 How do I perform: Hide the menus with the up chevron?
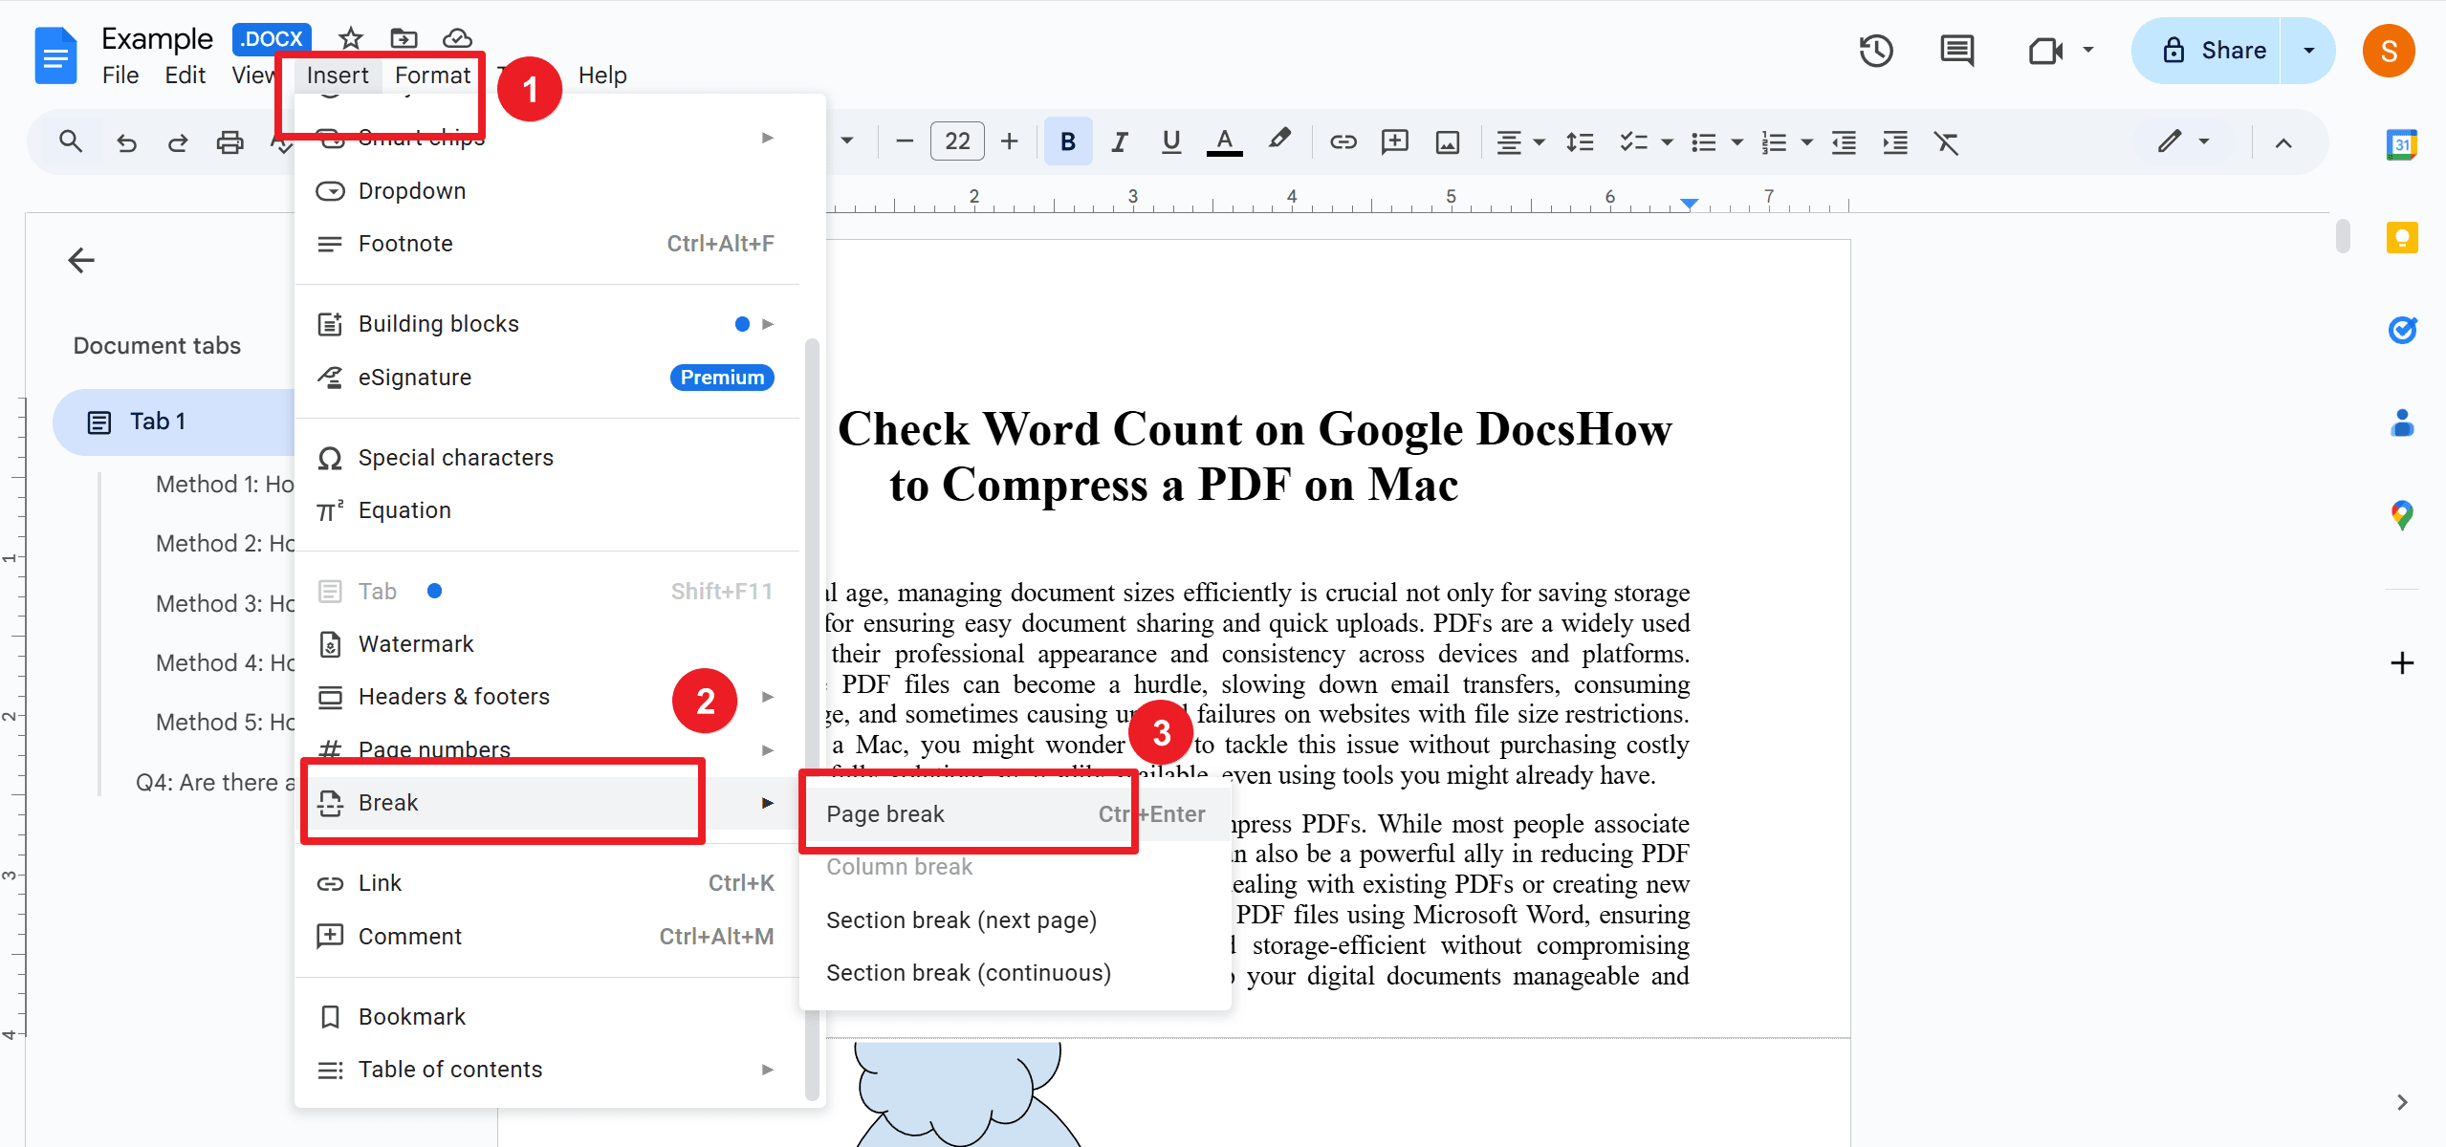click(x=2283, y=142)
